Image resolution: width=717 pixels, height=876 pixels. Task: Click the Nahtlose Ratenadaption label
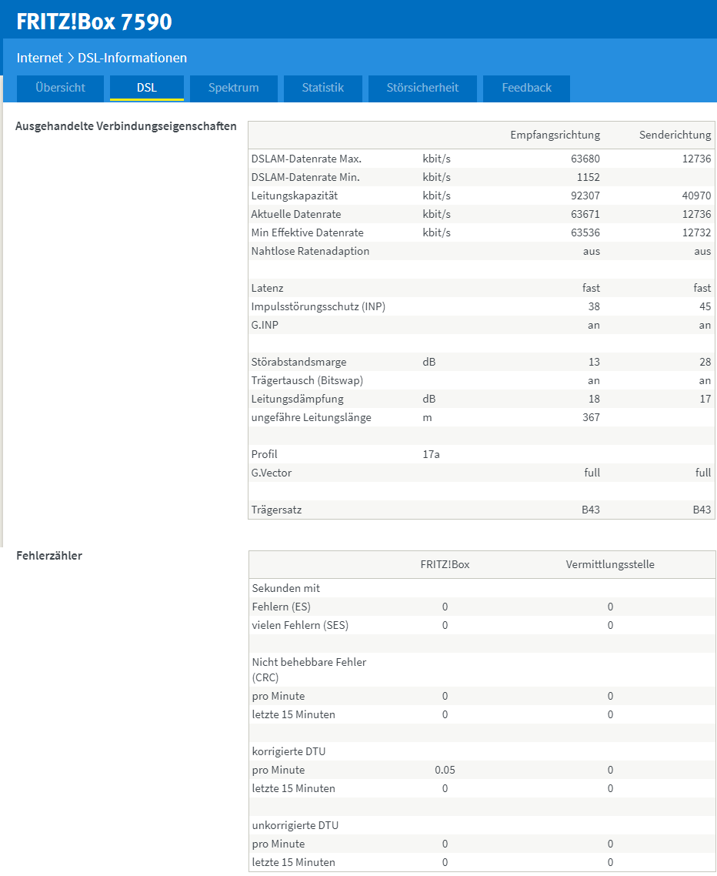click(x=310, y=251)
